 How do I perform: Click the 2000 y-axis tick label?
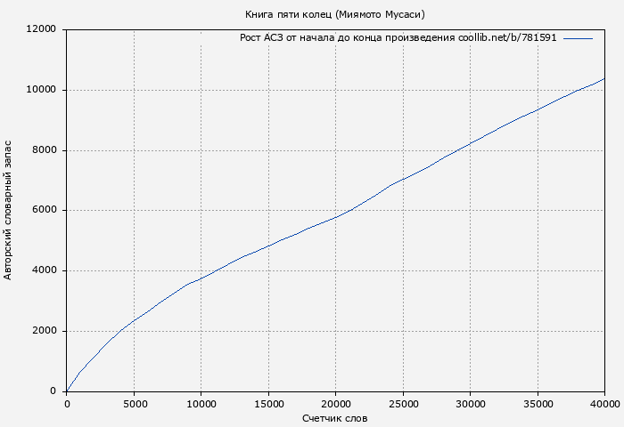point(45,331)
